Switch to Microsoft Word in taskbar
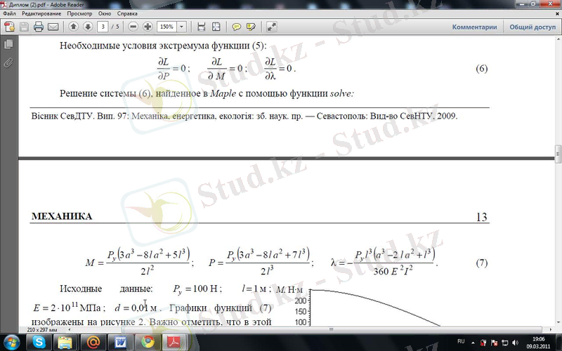This screenshot has height=351, width=562. point(120,343)
